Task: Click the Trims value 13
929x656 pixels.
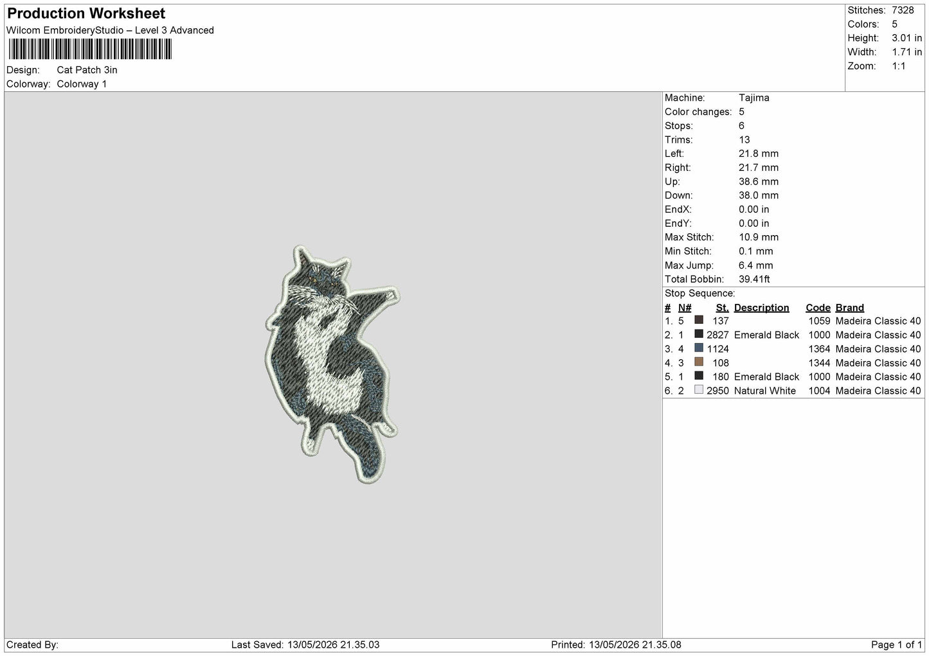Action: coord(744,139)
